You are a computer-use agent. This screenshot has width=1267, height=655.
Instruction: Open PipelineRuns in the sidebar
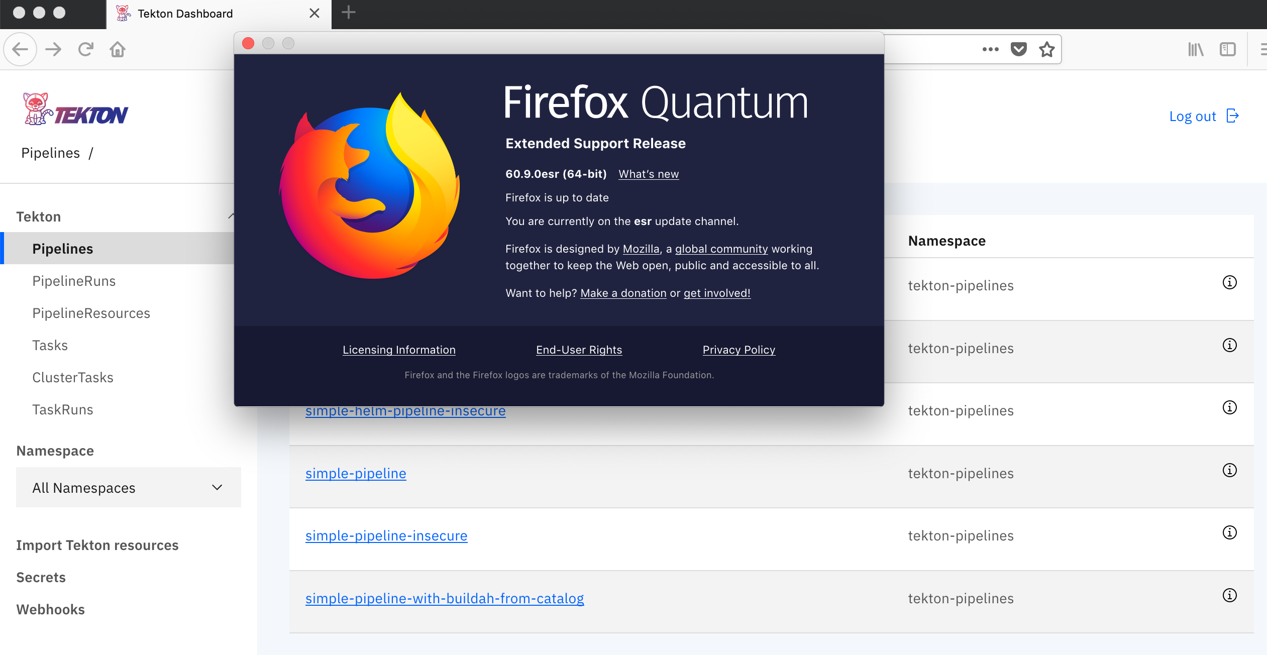pyautogui.click(x=74, y=281)
